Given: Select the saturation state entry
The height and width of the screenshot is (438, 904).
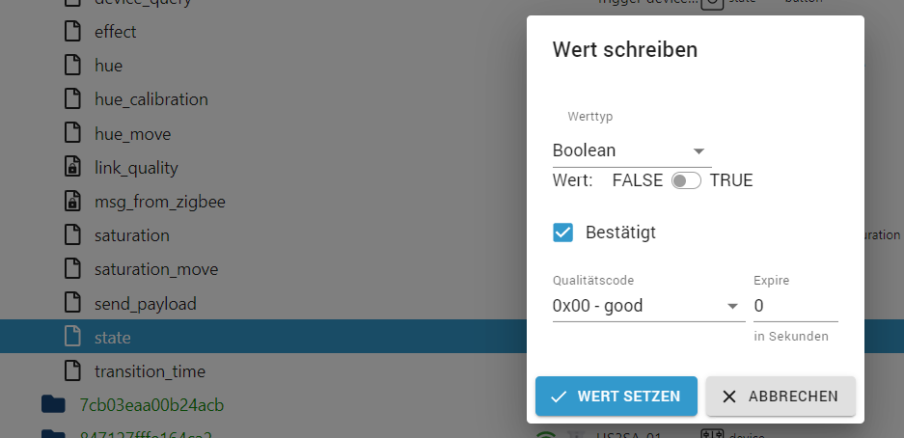Looking at the screenshot, I should point(132,235).
